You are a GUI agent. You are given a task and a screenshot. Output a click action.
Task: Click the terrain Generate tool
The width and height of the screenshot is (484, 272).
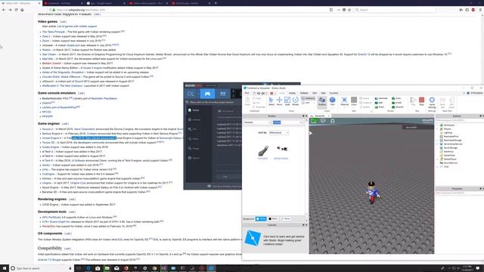381,98
